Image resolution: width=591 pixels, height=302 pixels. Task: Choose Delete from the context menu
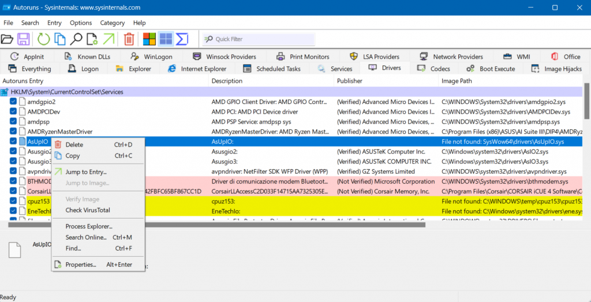(98, 144)
